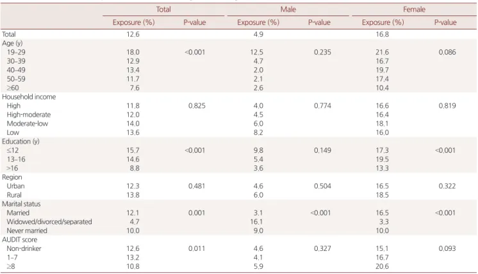Click the 0.327 male P-value for AUDIT score
Viewport: 478px width, 274px height.
click(x=322, y=248)
